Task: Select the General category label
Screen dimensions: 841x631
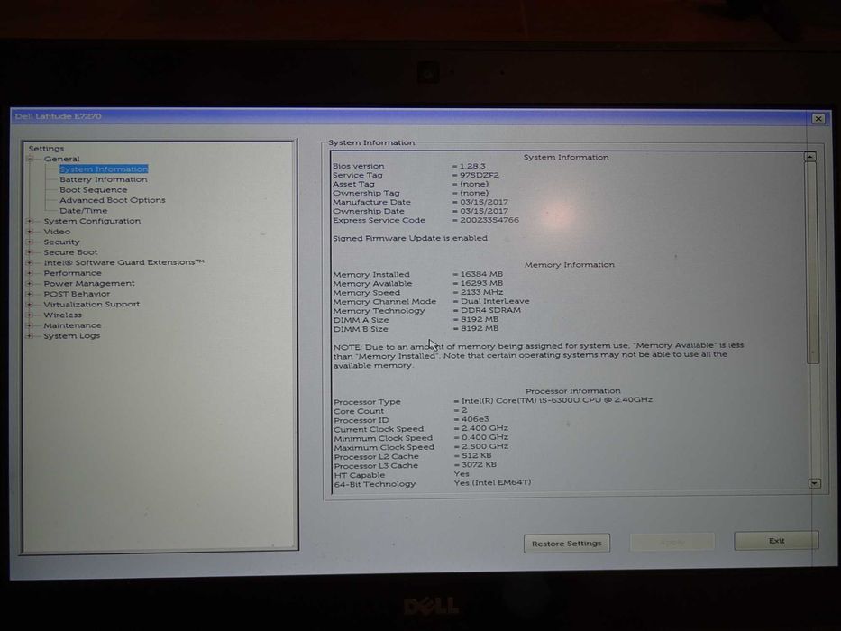Action: point(61,159)
